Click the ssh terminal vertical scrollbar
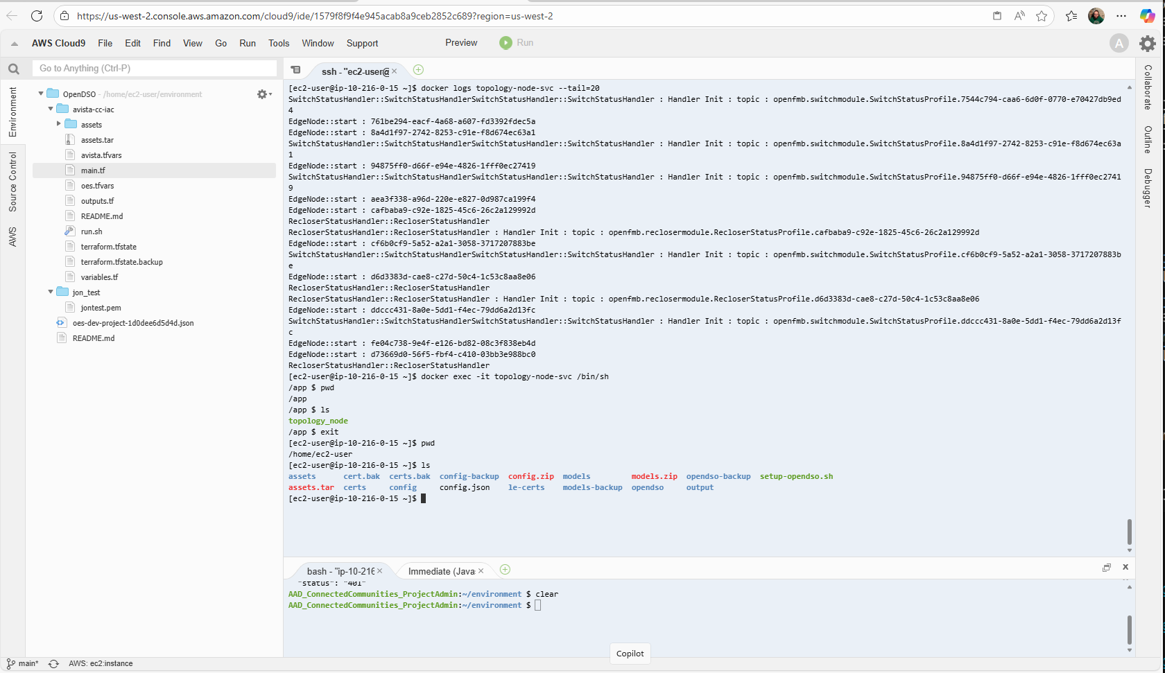 coord(1129,532)
